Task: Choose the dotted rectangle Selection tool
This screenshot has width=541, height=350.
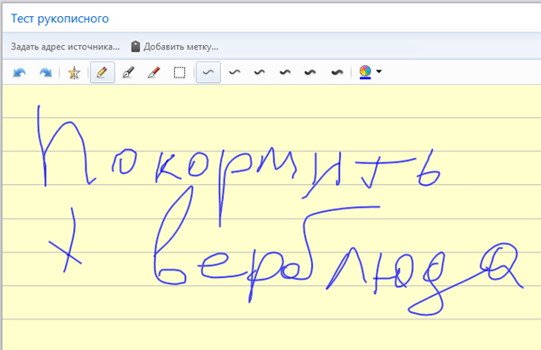Action: (x=179, y=72)
